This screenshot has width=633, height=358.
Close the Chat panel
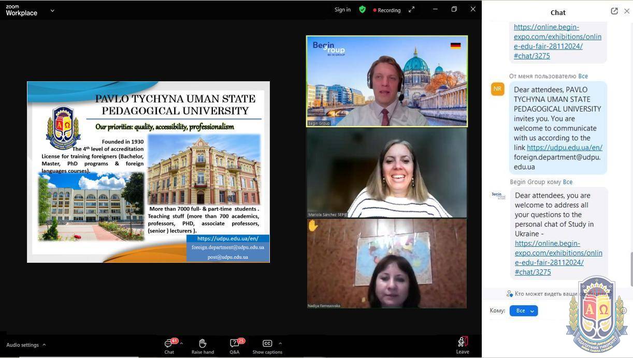point(626,11)
